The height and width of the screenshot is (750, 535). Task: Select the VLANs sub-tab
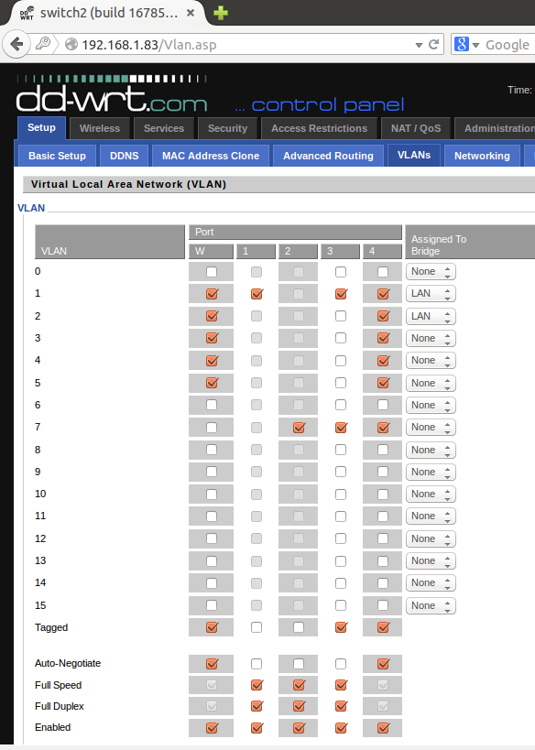414,155
